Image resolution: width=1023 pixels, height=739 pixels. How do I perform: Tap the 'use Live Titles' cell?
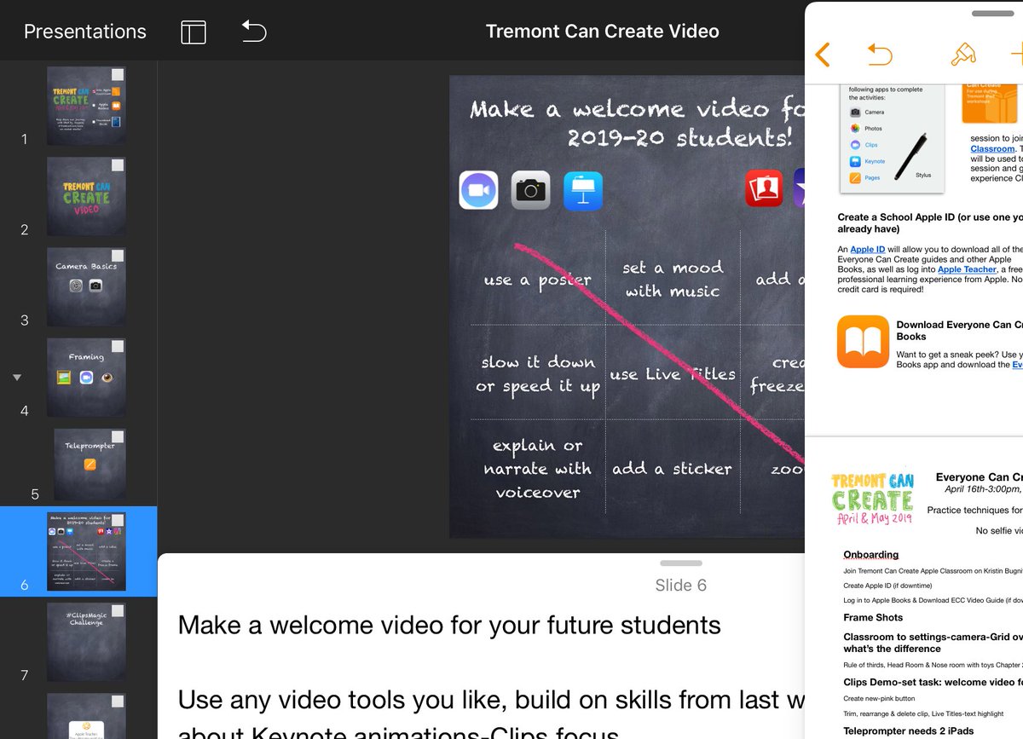coord(673,373)
